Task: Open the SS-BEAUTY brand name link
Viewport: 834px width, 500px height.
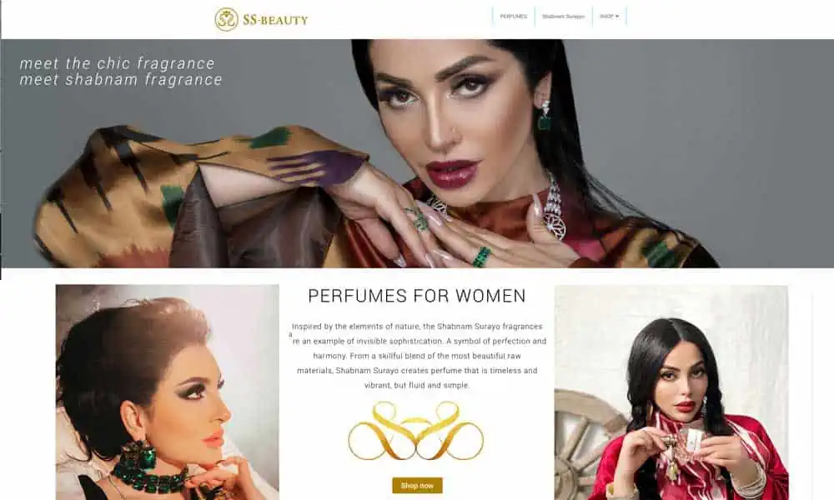Action: [275, 20]
